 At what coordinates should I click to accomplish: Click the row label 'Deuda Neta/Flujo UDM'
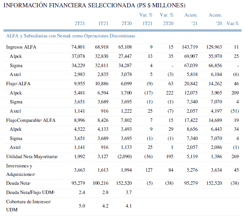click(30, 192)
